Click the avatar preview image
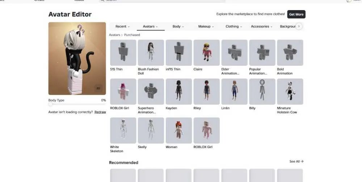 77,59
